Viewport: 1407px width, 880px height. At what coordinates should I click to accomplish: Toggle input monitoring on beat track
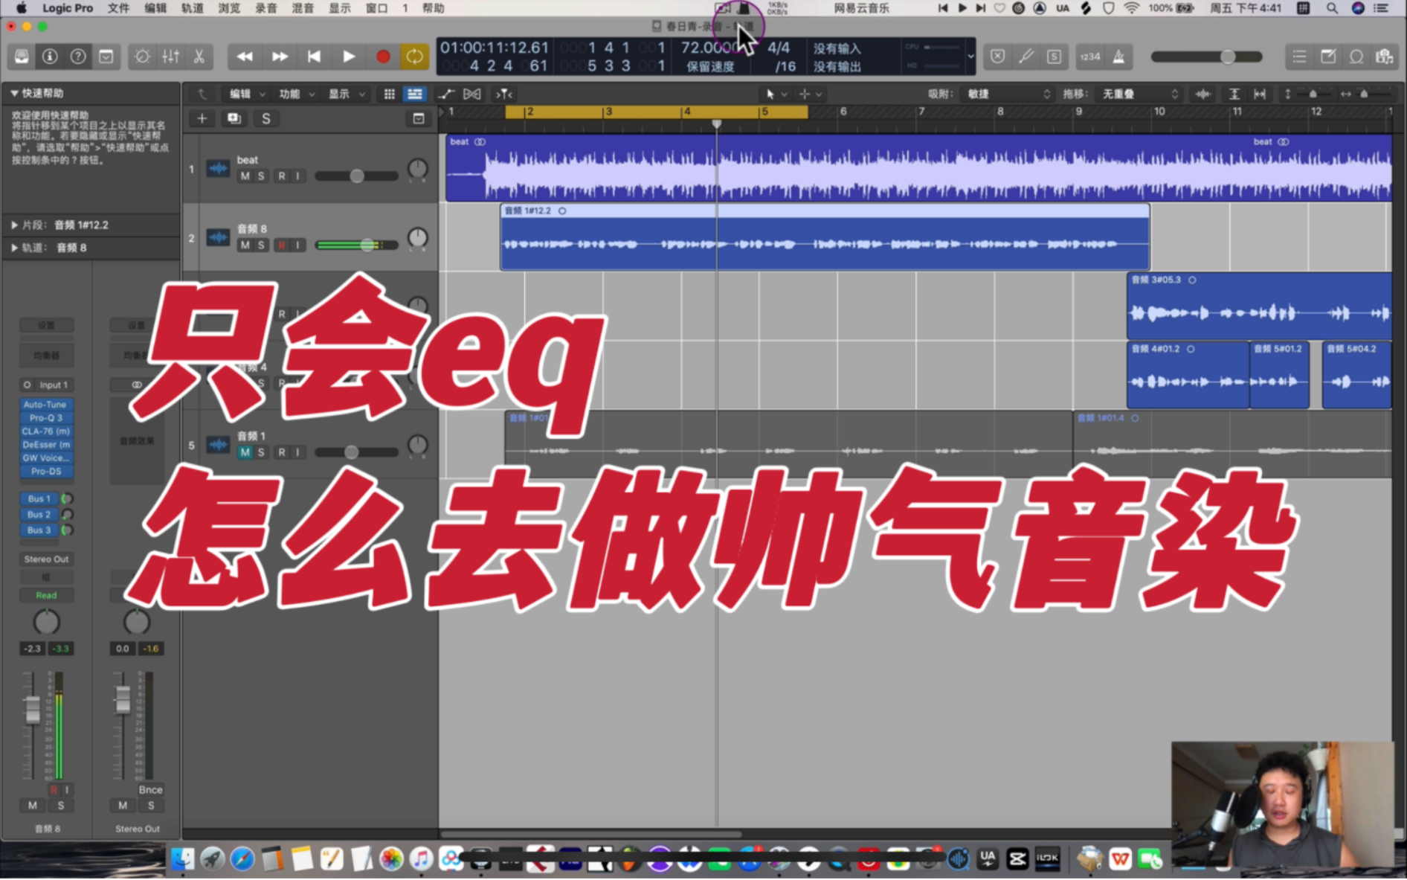(298, 176)
